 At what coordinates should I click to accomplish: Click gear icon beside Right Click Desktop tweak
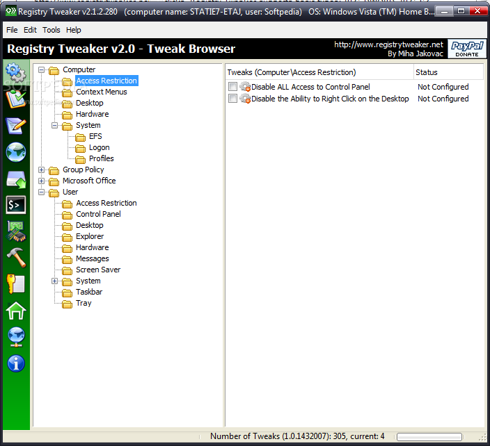tap(245, 99)
